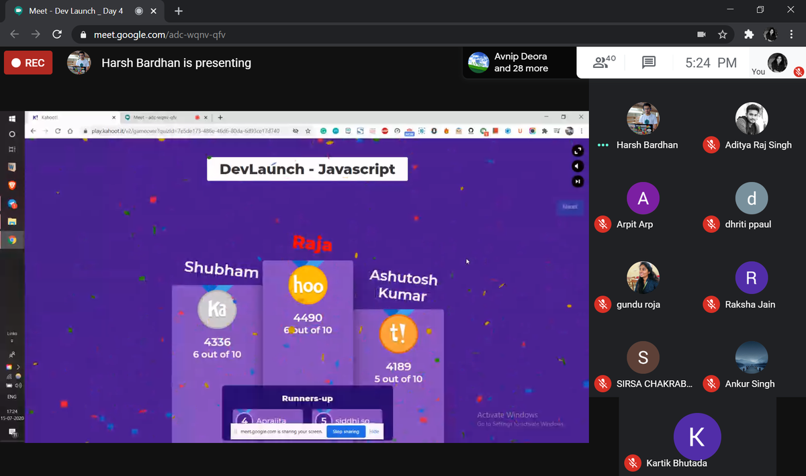Click Hide on the screen sharing bar
This screenshot has height=476, width=806.
click(374, 431)
